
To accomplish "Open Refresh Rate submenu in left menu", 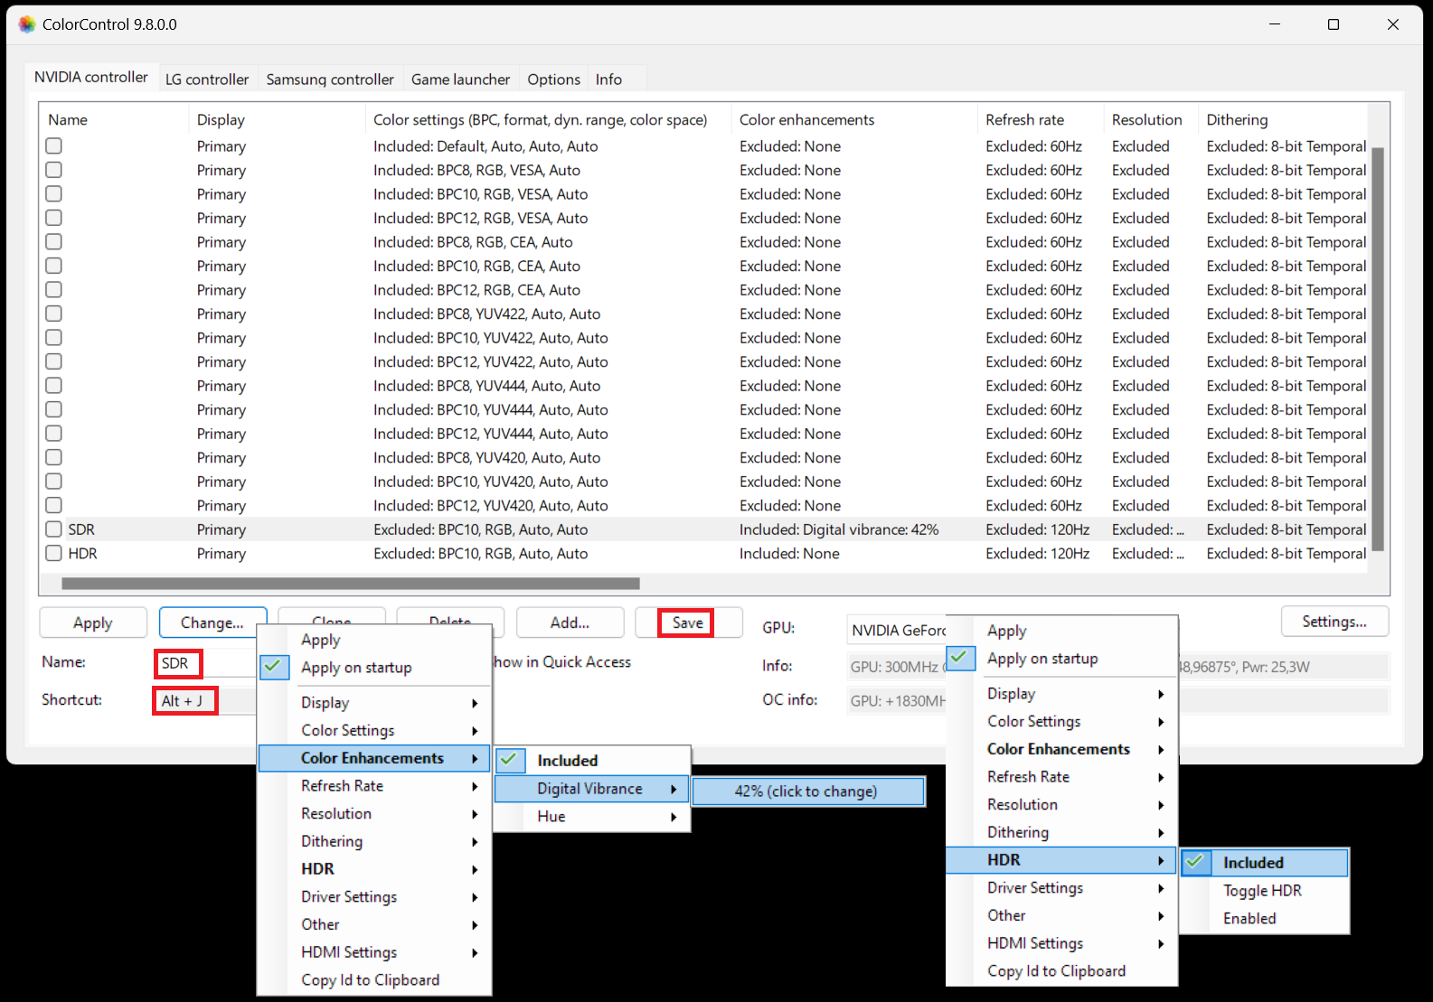I will 374,786.
